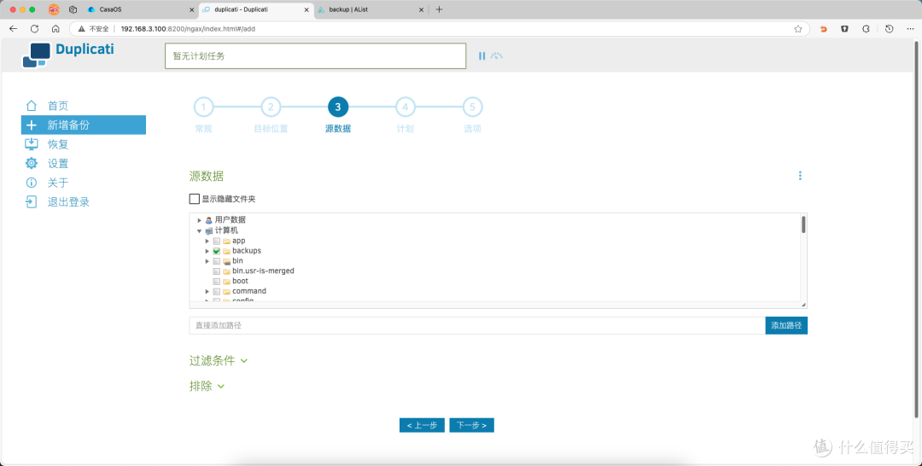Click the 下一步 button
The height and width of the screenshot is (466, 922).
click(471, 425)
